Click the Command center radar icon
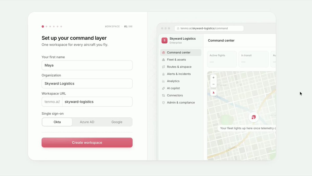 (x=163, y=52)
